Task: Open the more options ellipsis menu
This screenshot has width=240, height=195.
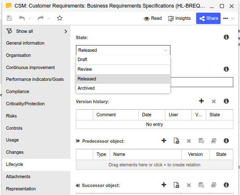Action: (226, 19)
